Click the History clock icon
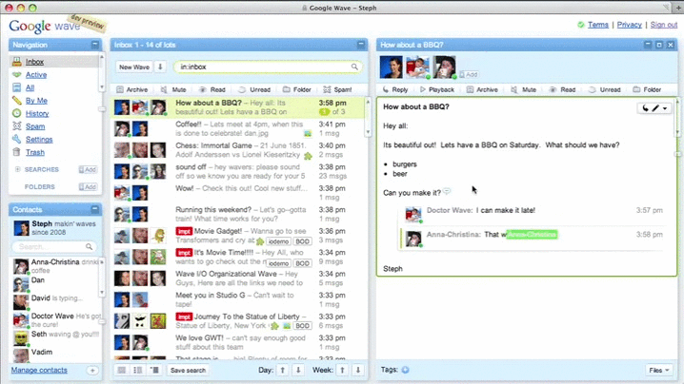 pos(16,113)
